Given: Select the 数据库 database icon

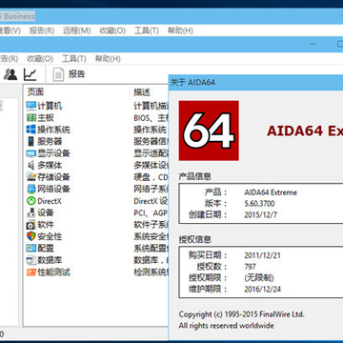Looking at the screenshot, I should tap(31, 260).
